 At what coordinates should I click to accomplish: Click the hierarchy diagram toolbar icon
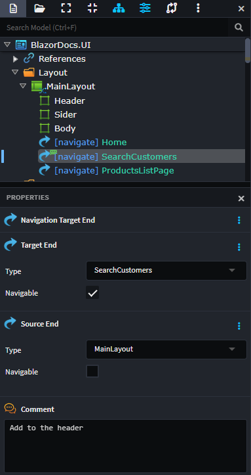tap(119, 8)
